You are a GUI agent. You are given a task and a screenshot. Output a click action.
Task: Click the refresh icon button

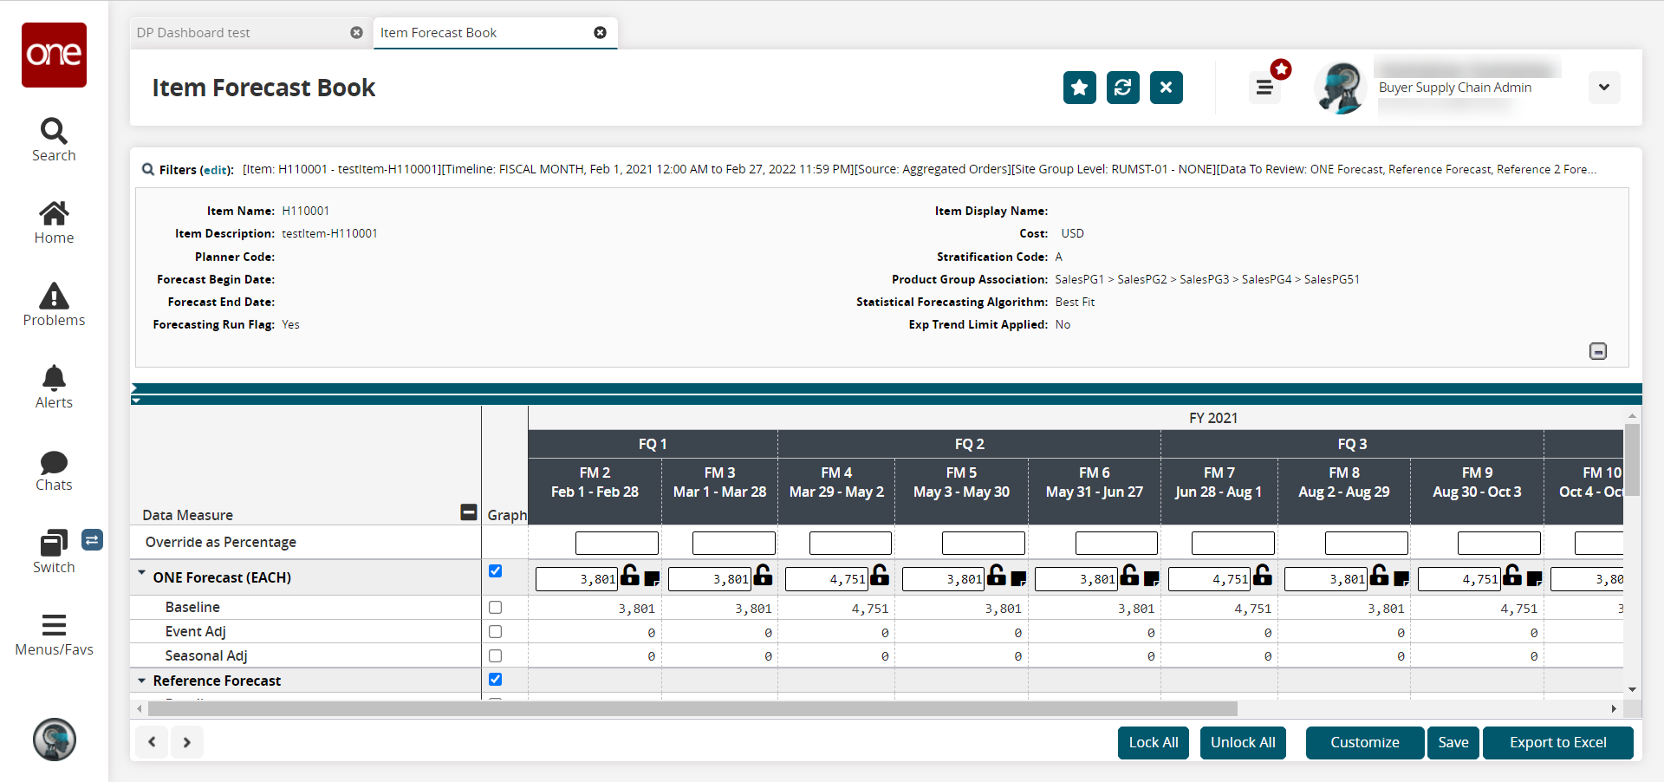(x=1122, y=88)
